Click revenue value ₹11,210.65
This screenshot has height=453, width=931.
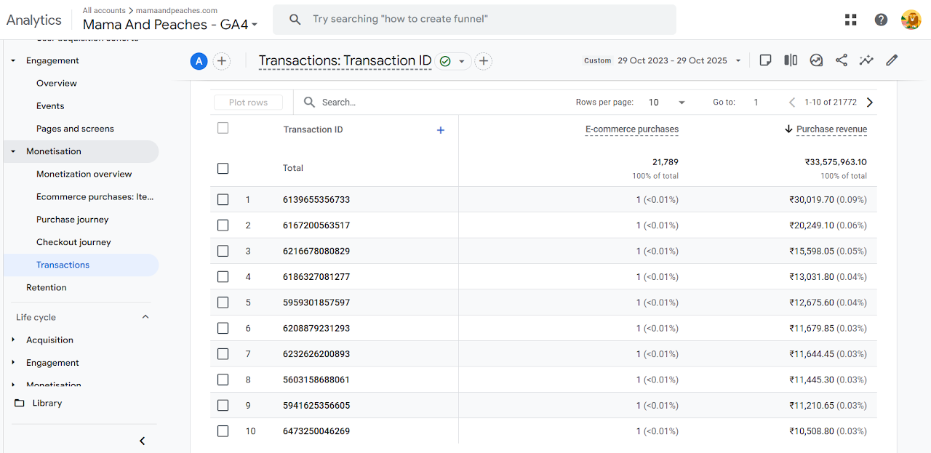point(812,406)
